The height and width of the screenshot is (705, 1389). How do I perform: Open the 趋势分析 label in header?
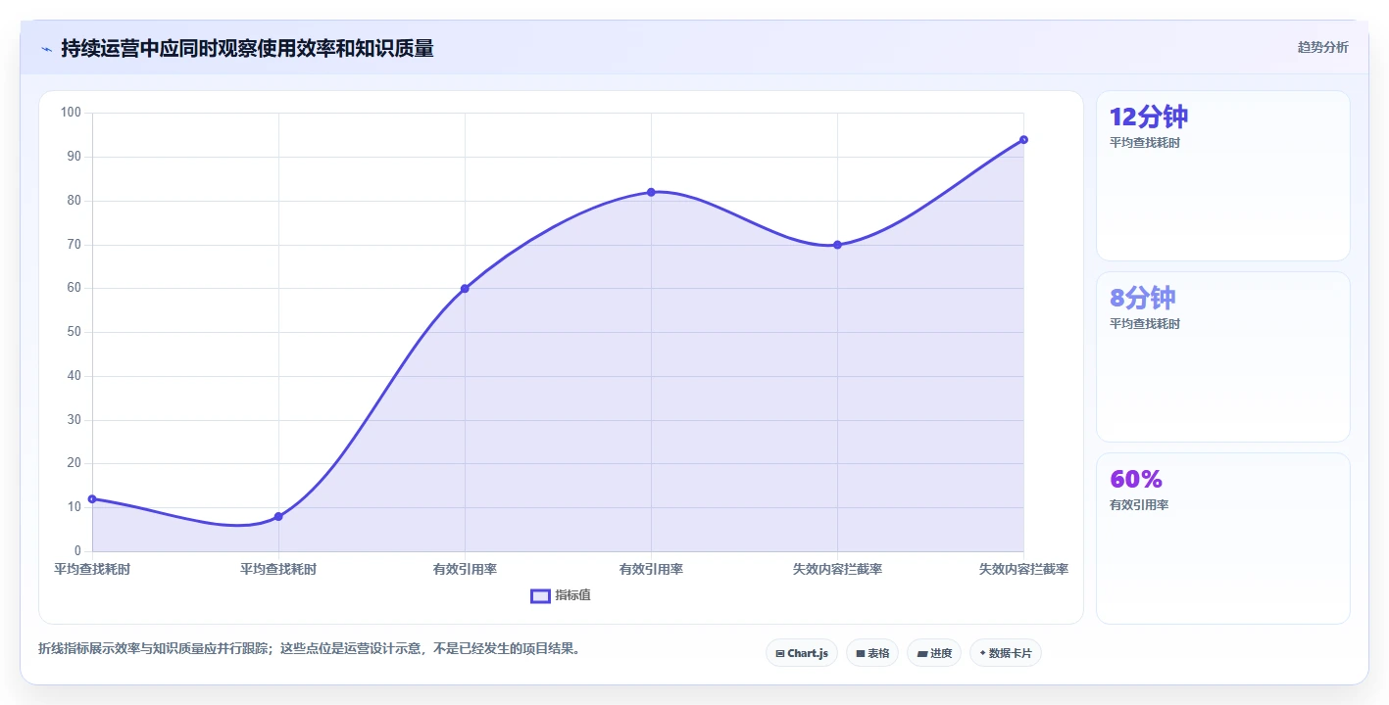pyautogui.click(x=1322, y=47)
